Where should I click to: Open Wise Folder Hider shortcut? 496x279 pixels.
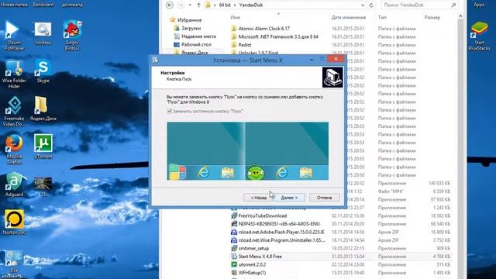[x=14, y=74]
